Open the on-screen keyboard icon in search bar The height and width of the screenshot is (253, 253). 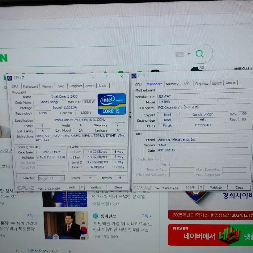pyautogui.click(x=179, y=54)
